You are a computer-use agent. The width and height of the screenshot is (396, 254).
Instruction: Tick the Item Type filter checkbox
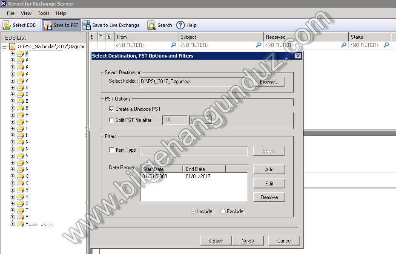112,150
